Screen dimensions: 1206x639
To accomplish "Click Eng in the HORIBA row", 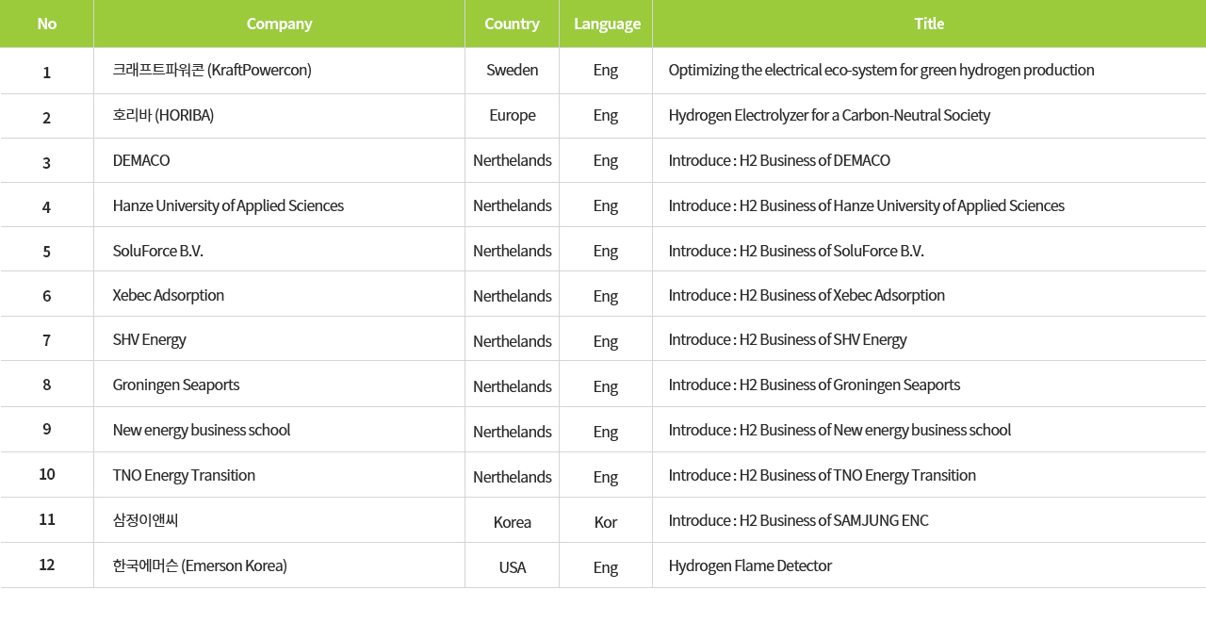I will pyautogui.click(x=605, y=115).
